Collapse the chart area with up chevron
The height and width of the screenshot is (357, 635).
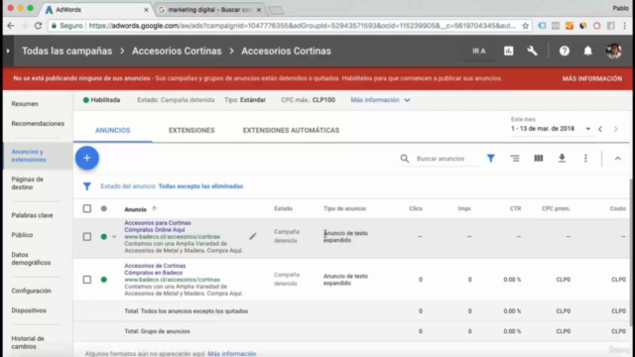coord(617,159)
